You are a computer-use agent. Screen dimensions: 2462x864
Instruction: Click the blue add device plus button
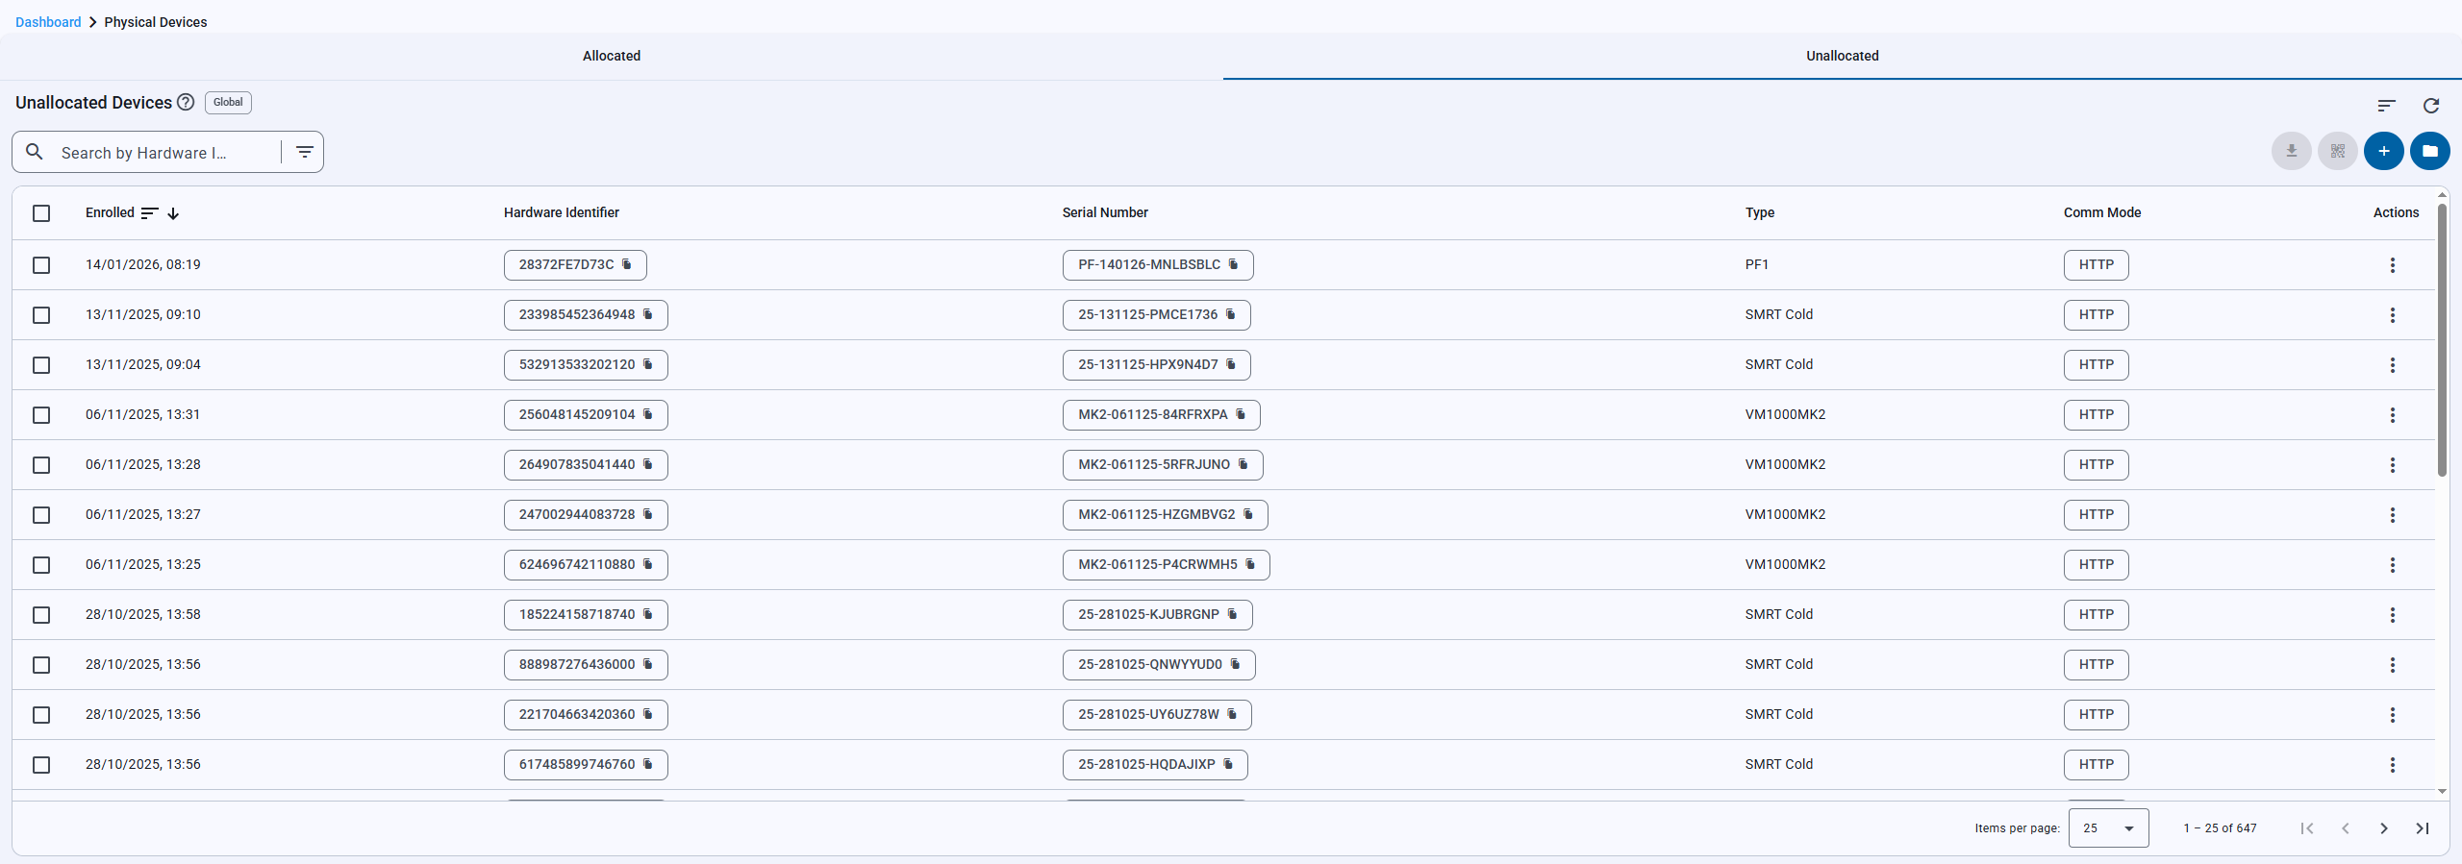click(2383, 151)
